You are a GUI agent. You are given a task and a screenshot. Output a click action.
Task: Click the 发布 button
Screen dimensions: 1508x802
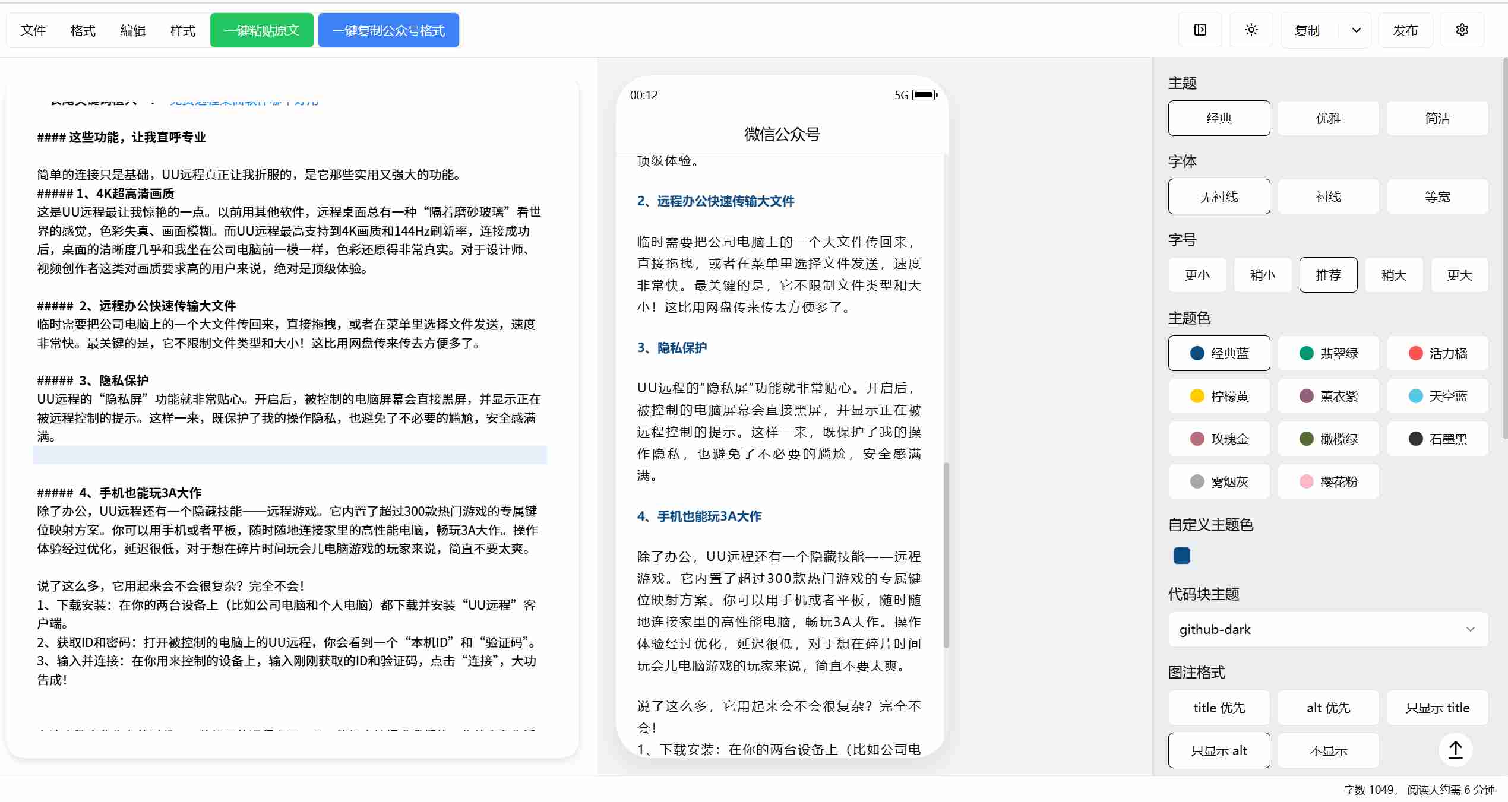1405,30
